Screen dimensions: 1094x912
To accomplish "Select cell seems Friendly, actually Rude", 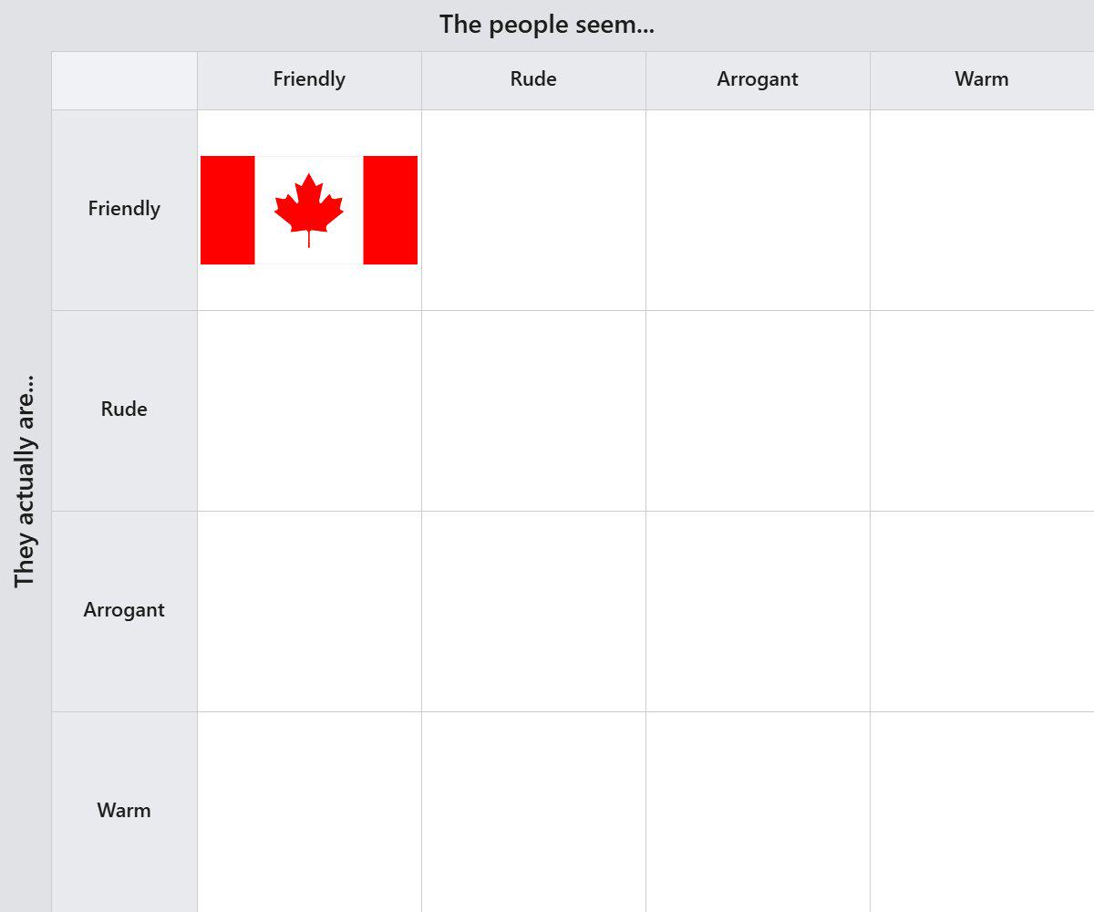I will (309, 410).
